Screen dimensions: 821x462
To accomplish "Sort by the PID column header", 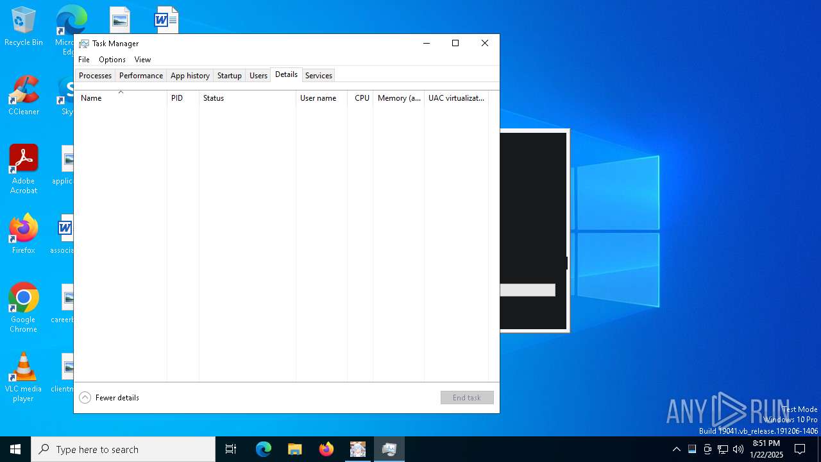I will pos(183,98).
